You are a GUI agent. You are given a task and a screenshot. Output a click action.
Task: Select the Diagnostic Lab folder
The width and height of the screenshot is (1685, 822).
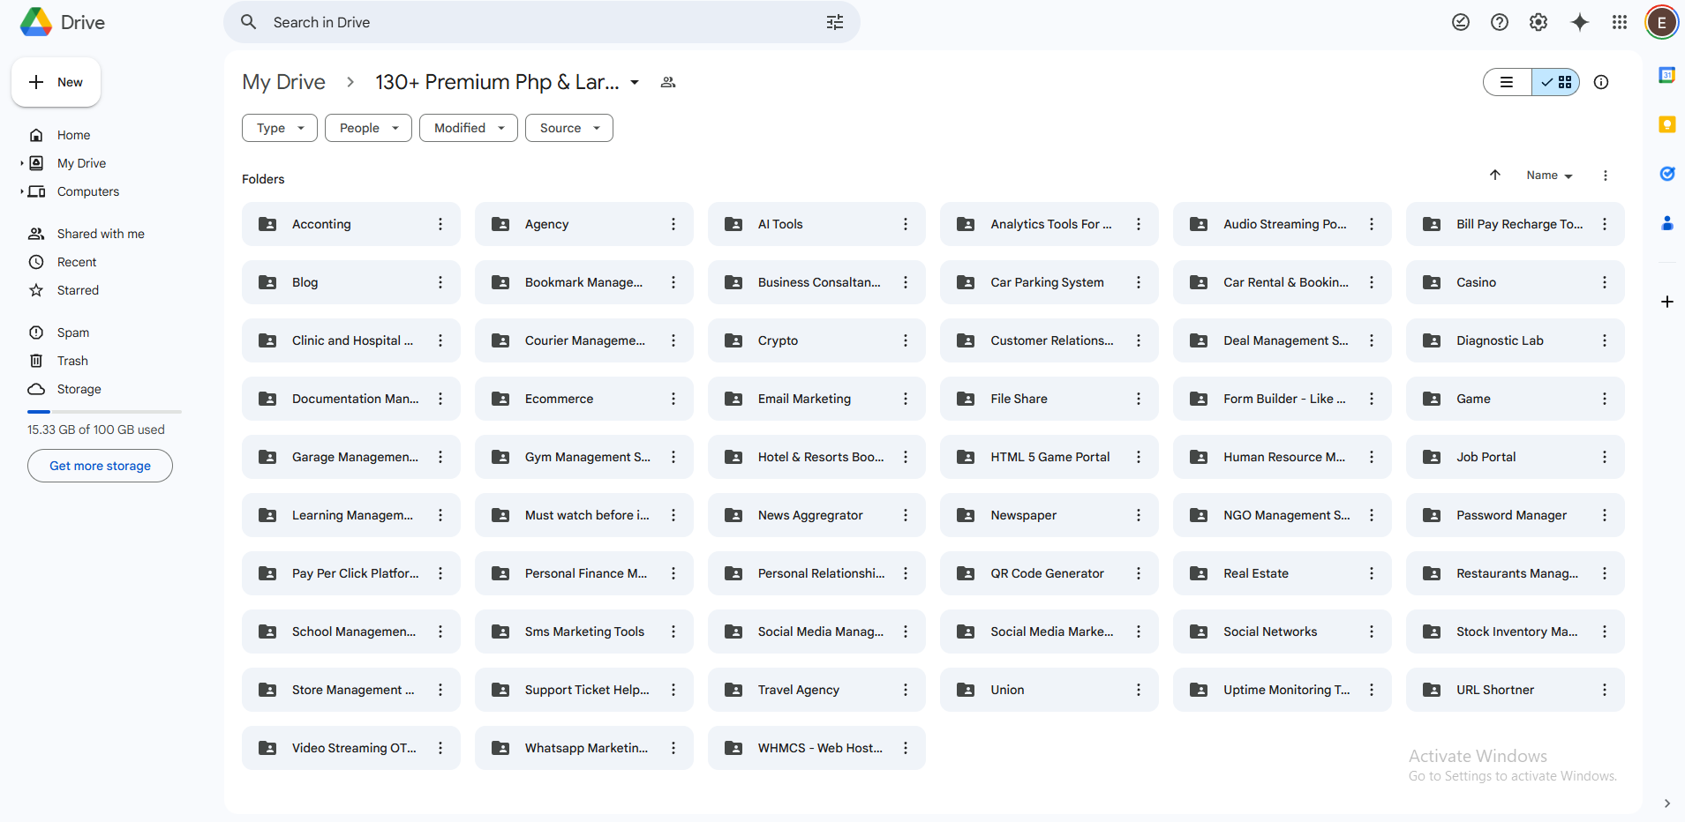pos(1516,340)
